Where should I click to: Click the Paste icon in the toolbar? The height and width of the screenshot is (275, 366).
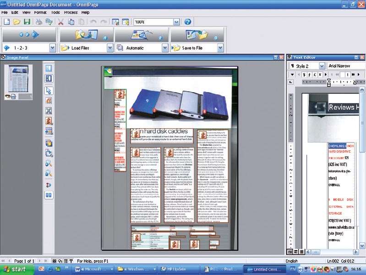[x=82, y=22]
